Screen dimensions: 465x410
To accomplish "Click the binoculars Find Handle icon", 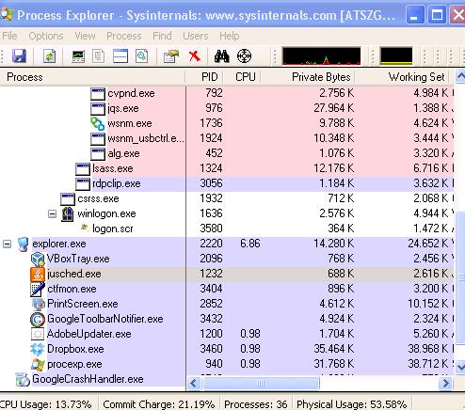I will point(221,56).
